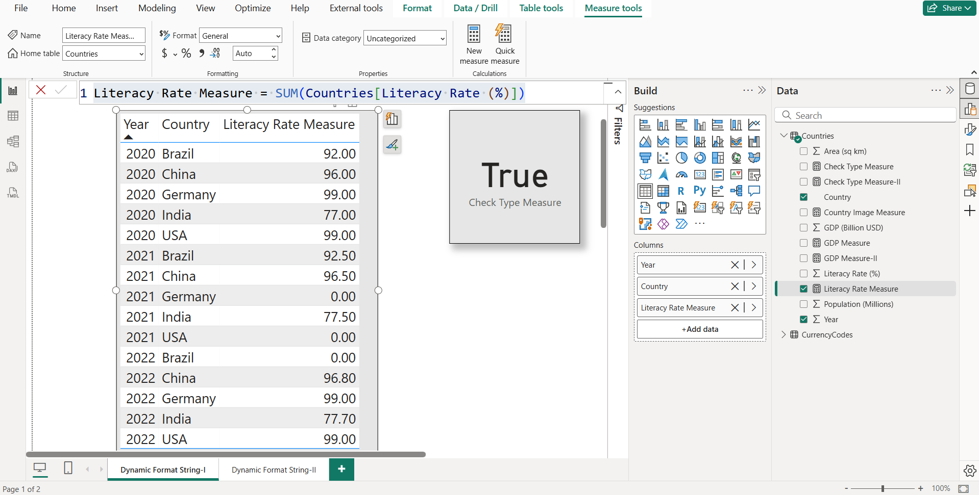979x495 pixels.
Task: Click the Search box in the Data pane
Action: [866, 115]
